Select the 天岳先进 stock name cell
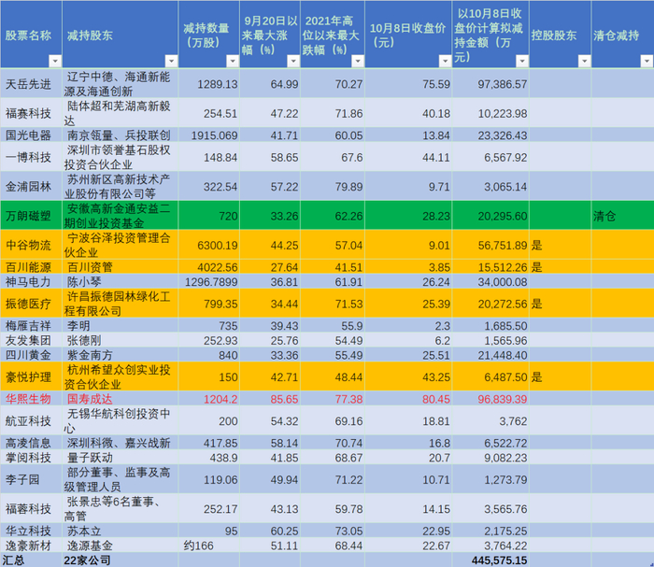654x567 pixels. (31, 83)
